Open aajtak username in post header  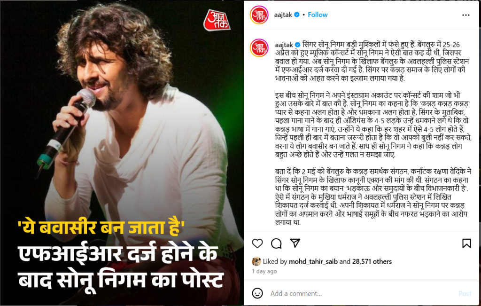[283, 15]
